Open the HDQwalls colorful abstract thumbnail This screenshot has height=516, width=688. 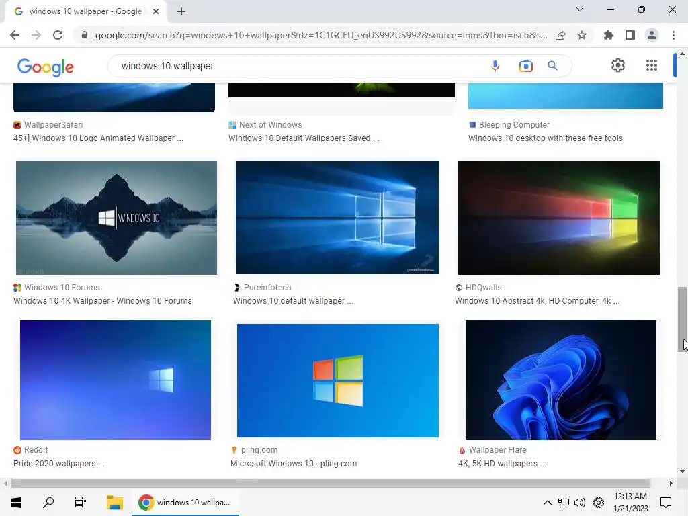coord(558,218)
